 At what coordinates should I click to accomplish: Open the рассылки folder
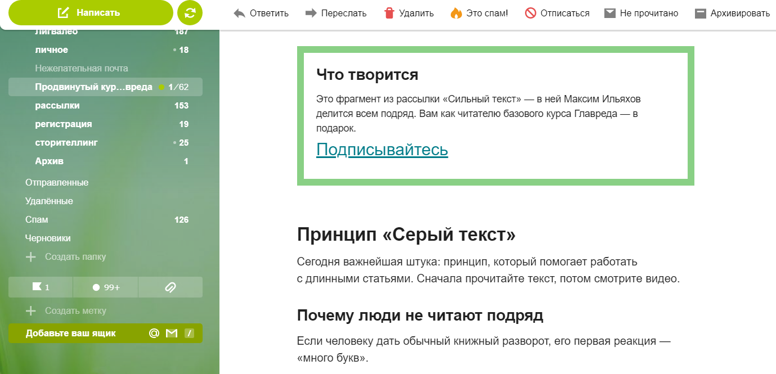coord(105,106)
